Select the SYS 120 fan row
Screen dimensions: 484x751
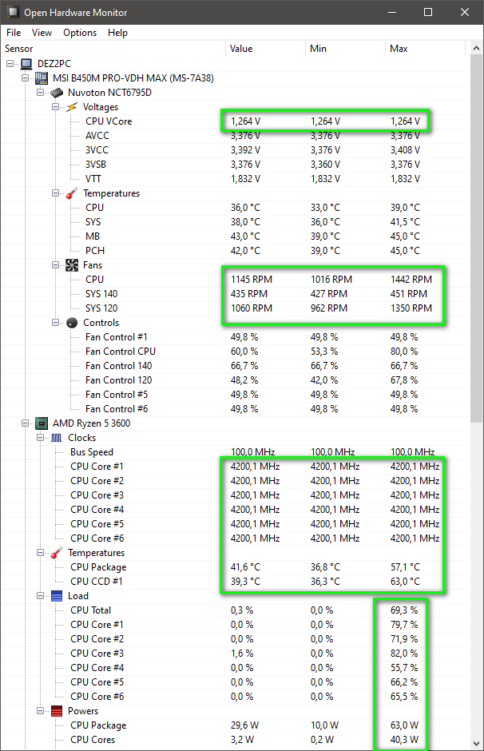[x=235, y=308]
